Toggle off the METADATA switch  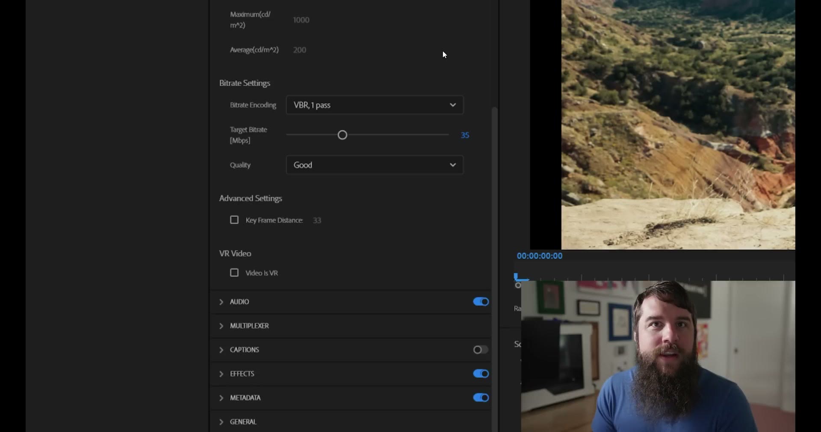pos(481,397)
